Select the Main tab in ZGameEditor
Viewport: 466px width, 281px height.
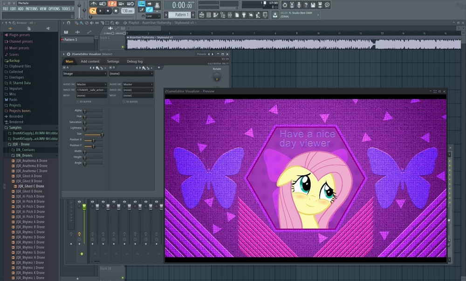click(69, 61)
